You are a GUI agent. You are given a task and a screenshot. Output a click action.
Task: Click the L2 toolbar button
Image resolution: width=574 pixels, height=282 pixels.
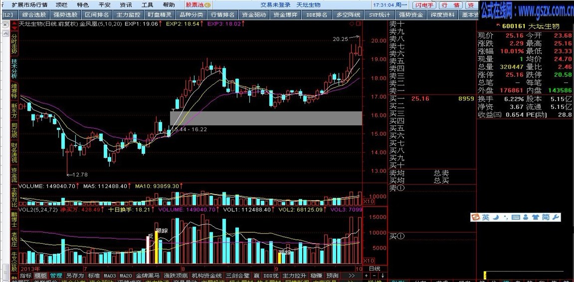click(8, 15)
